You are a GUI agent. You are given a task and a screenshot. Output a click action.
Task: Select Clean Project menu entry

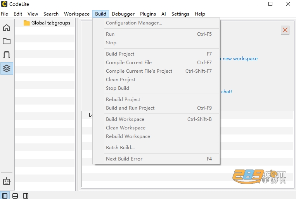tap(156, 79)
